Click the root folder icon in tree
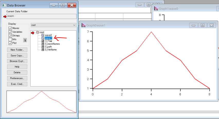 [x=38, y=32]
